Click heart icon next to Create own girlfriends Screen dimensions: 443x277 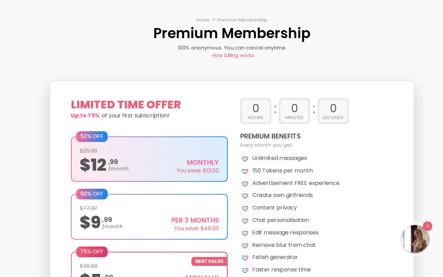(x=245, y=196)
